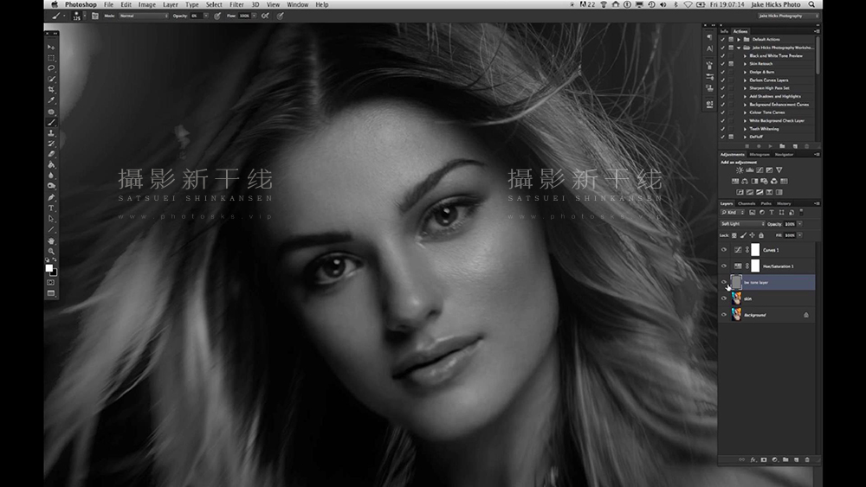866x487 pixels.
Task: Select the Pen tool
Action: 51,197
